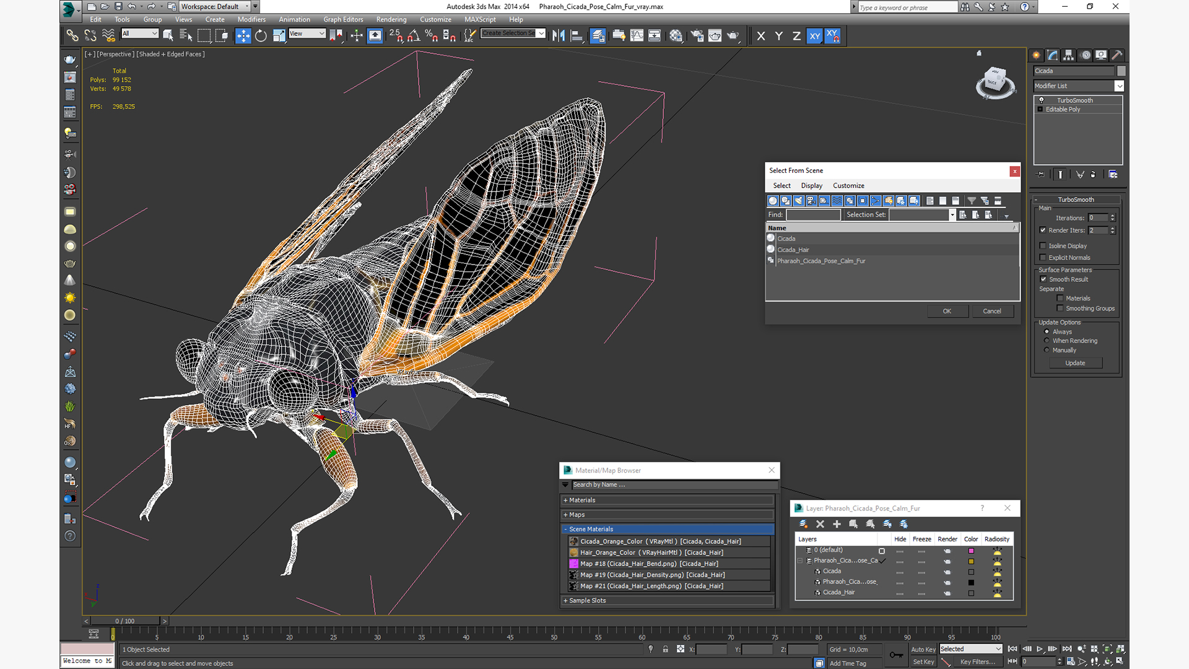Viewport: 1189px width, 669px height.
Task: Click the Bind to Space Warp icon
Action: point(108,36)
